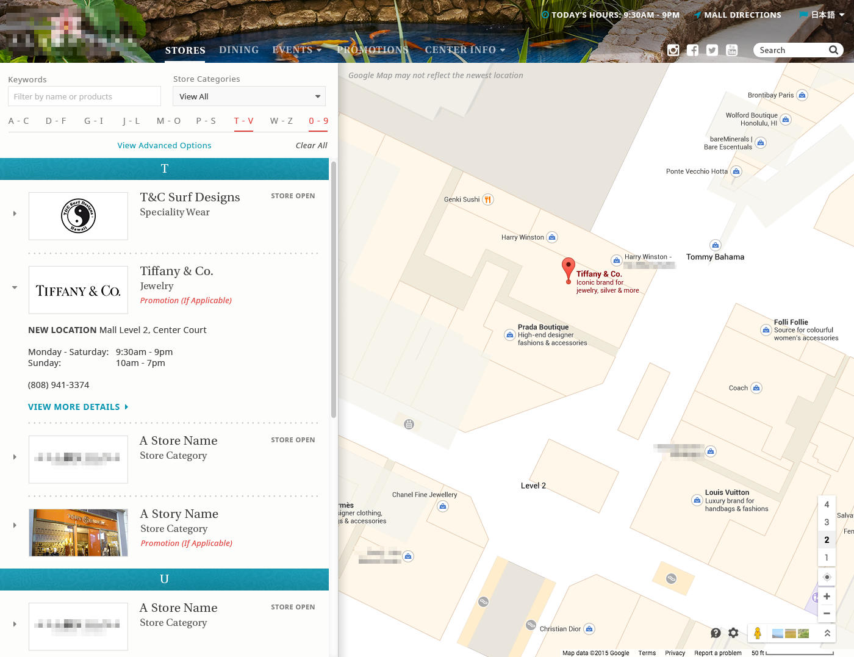Click the Chanel Fine Jewellery marker
Screen dimensions: 854x657
coord(443,506)
